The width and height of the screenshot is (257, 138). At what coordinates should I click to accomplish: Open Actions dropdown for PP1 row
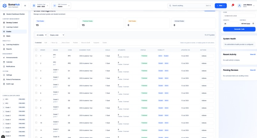pyautogui.click(x=207, y=56)
